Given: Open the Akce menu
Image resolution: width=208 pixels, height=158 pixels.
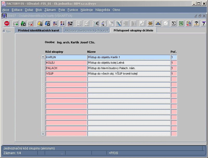Looking at the screenshot, I should 5,10.
